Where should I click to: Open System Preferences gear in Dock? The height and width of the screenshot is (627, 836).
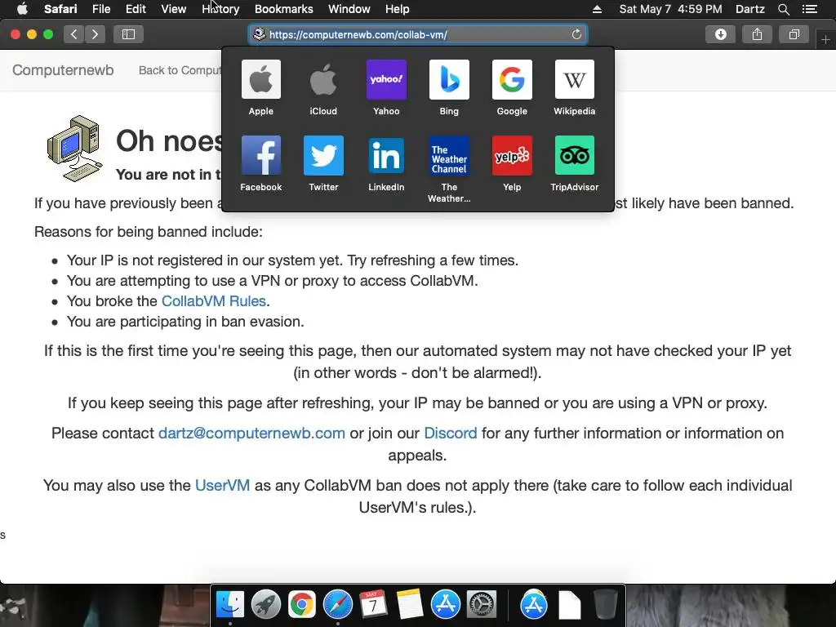(482, 605)
